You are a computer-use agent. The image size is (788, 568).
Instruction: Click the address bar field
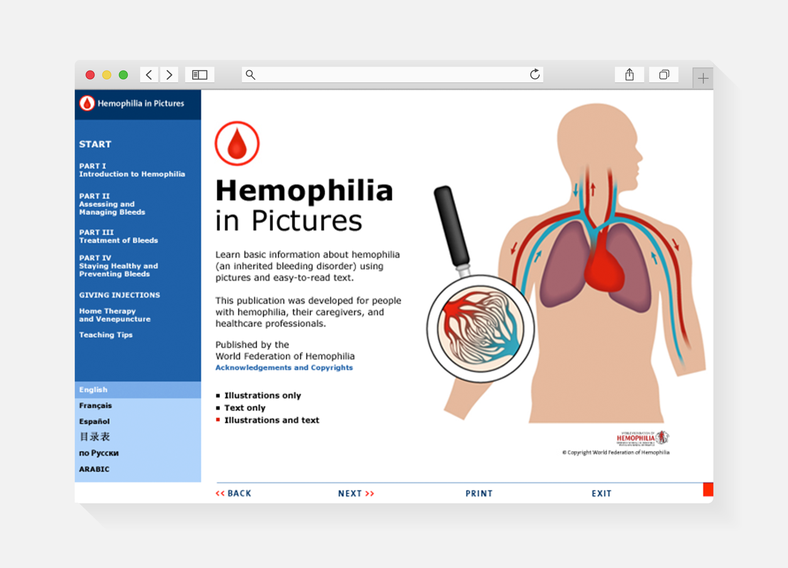pos(392,74)
